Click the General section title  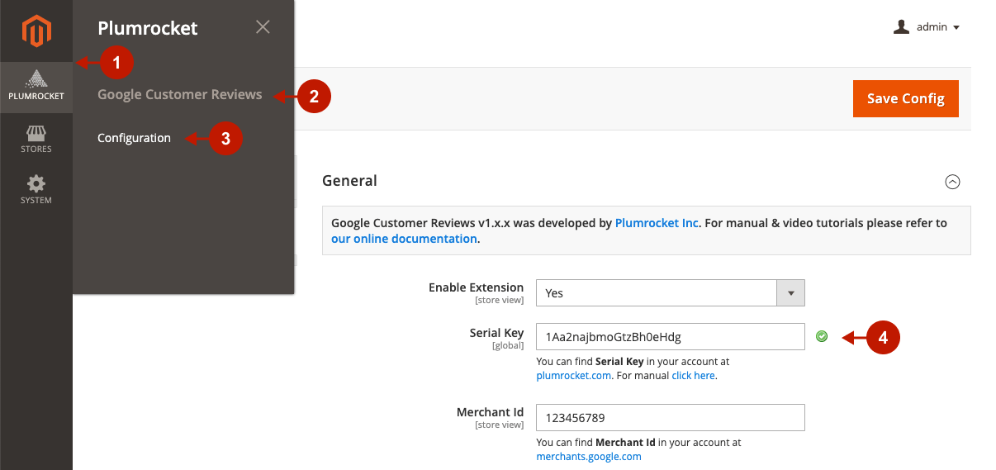pyautogui.click(x=349, y=181)
